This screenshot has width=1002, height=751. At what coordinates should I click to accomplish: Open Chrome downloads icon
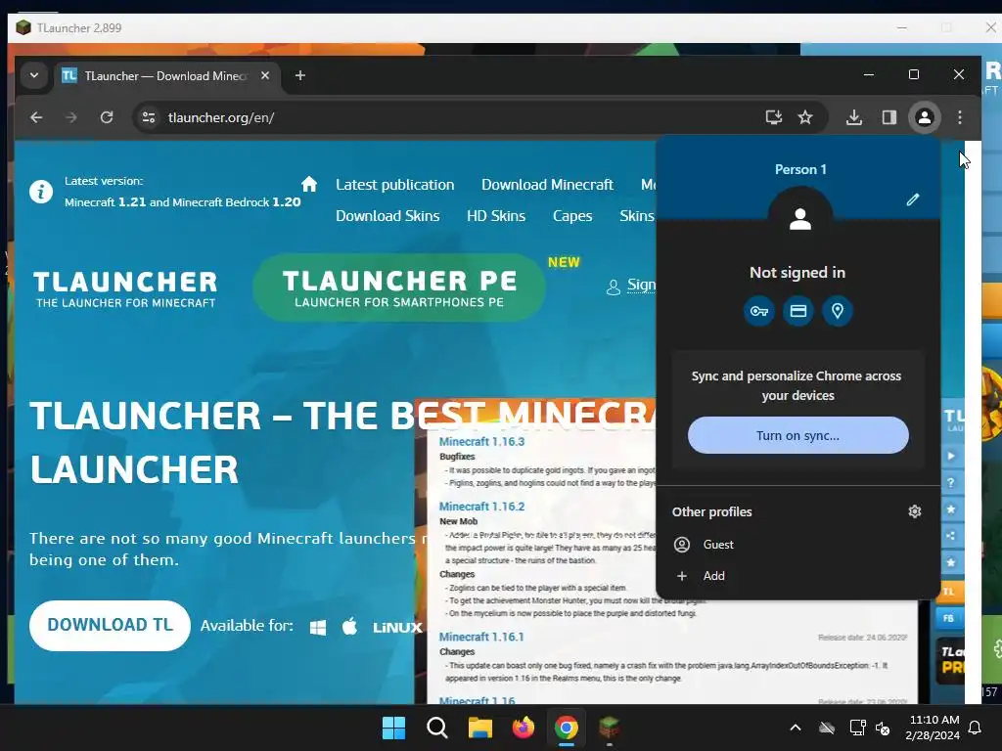(853, 117)
